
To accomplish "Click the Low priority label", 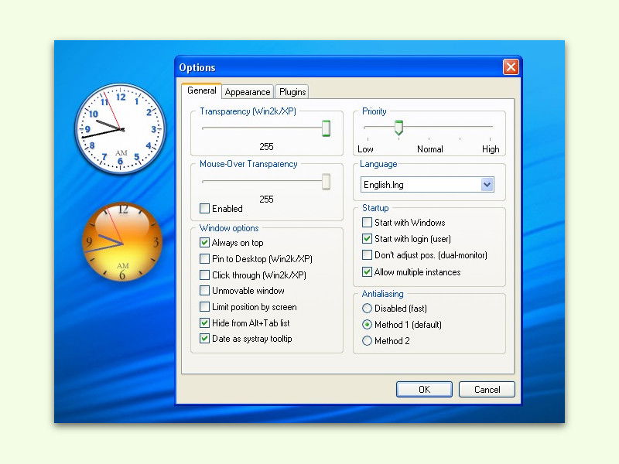I will tap(365, 149).
